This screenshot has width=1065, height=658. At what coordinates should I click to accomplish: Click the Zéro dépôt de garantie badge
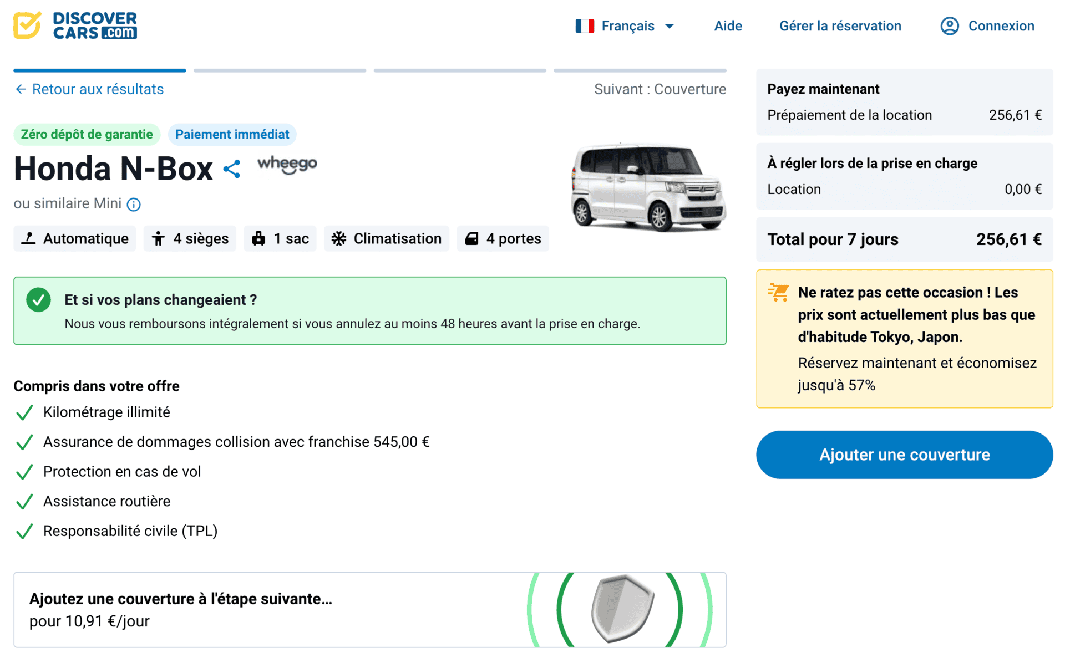coord(87,134)
